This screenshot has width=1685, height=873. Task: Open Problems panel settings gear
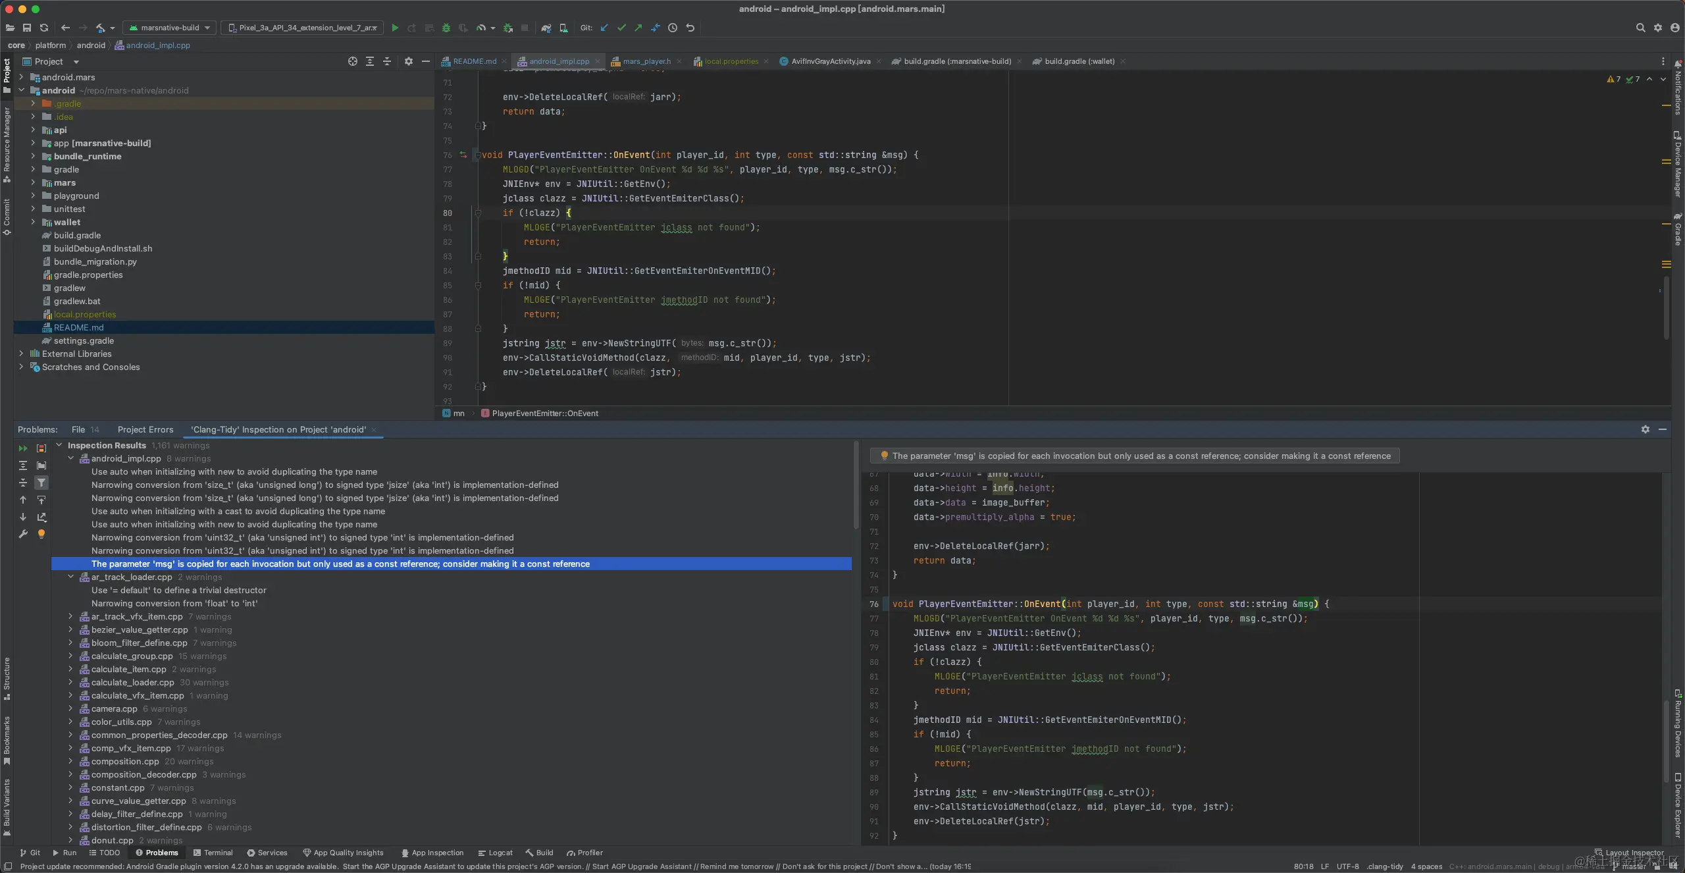coord(1646,429)
